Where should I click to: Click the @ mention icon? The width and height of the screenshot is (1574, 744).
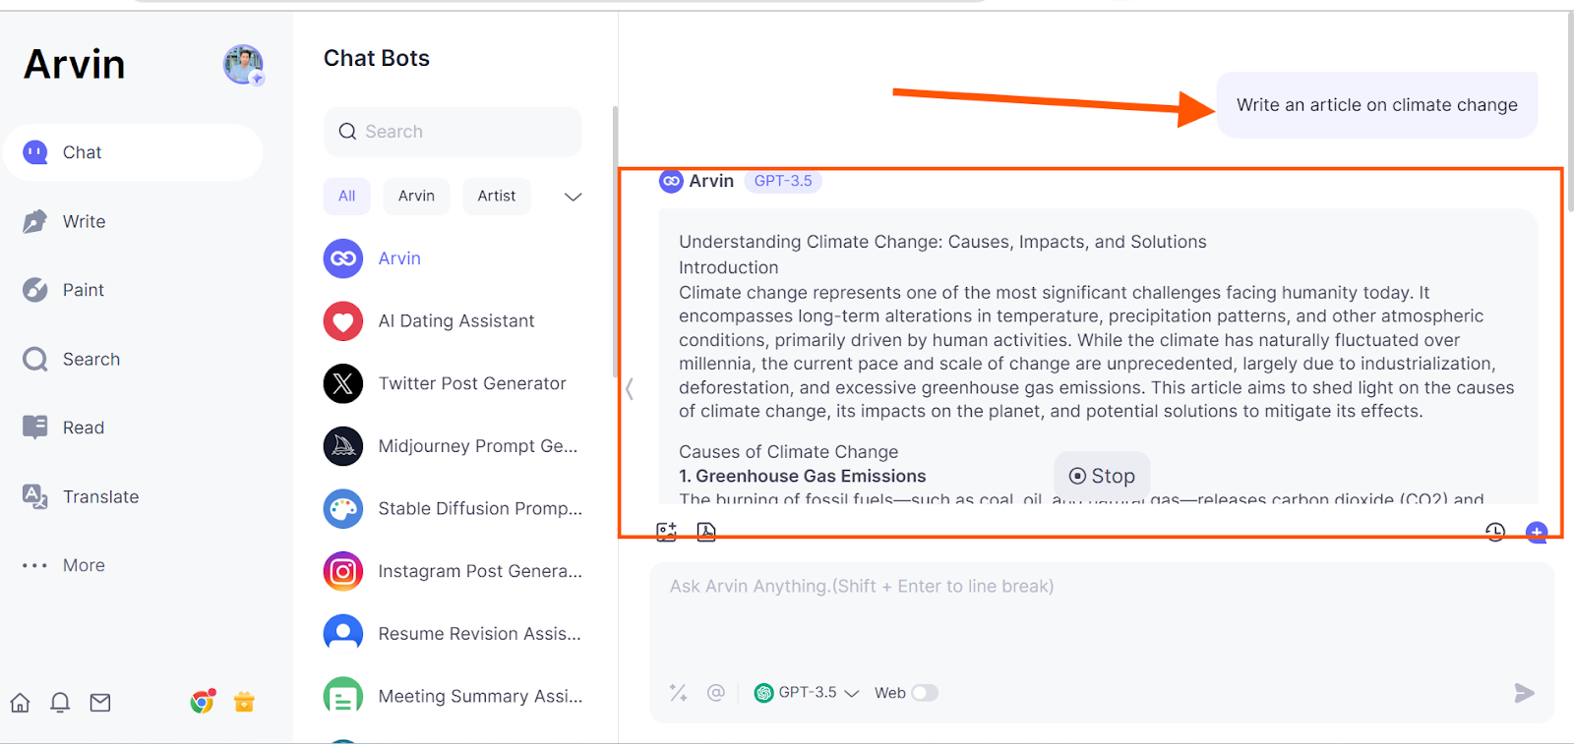click(716, 693)
